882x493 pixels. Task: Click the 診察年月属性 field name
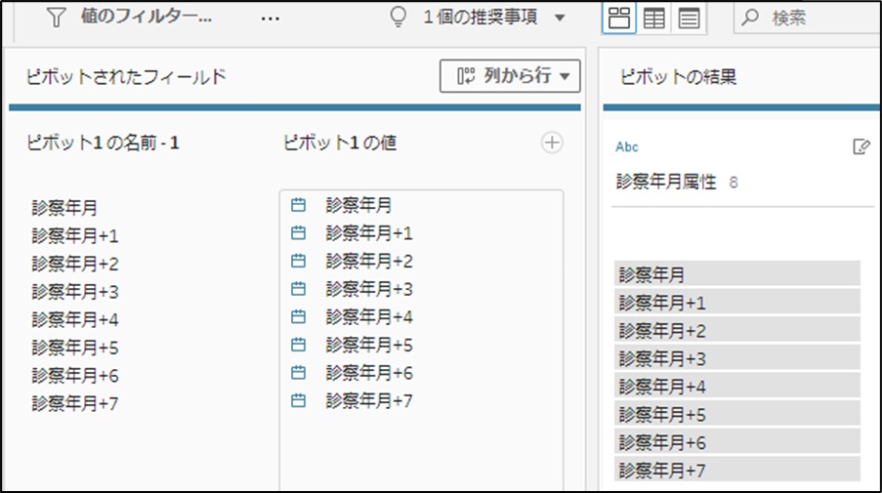point(666,182)
